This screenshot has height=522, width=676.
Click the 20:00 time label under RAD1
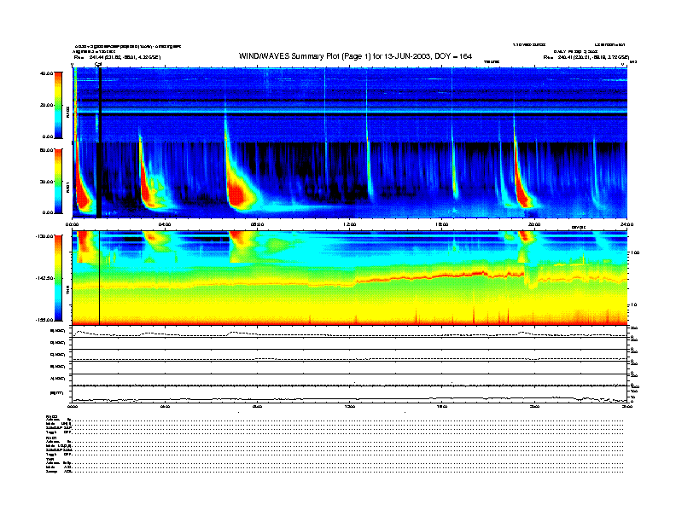tap(534, 224)
